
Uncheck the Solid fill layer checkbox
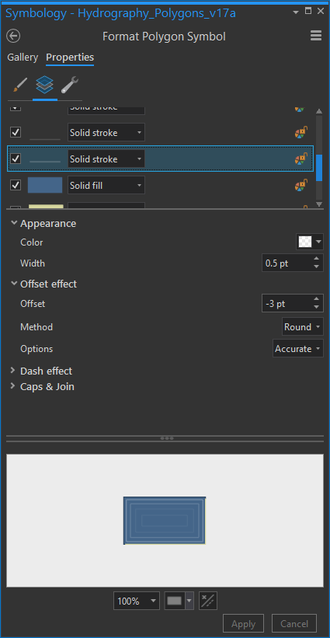pyautogui.click(x=16, y=186)
